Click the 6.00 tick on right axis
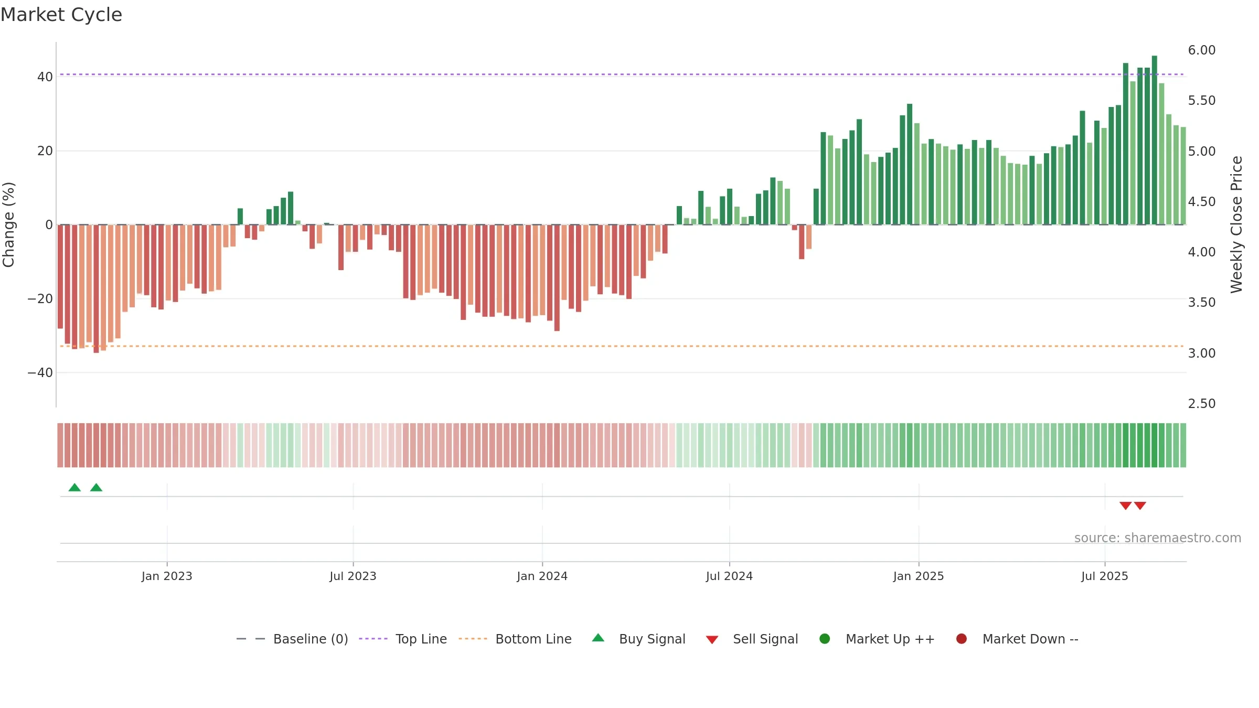The height and width of the screenshot is (708, 1259). point(1202,50)
